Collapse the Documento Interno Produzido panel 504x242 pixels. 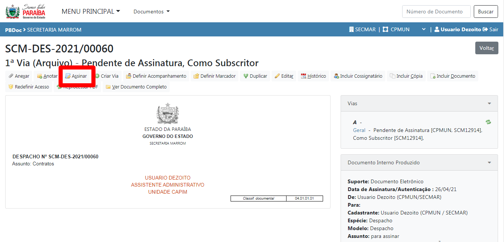click(x=489, y=163)
